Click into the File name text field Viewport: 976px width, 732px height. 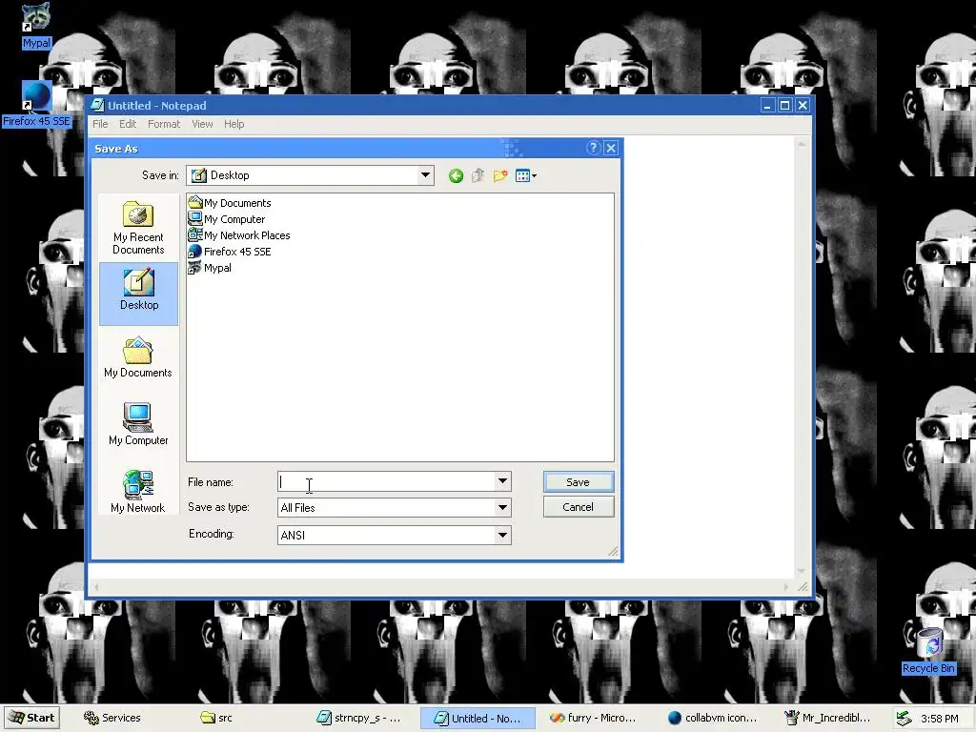point(387,481)
